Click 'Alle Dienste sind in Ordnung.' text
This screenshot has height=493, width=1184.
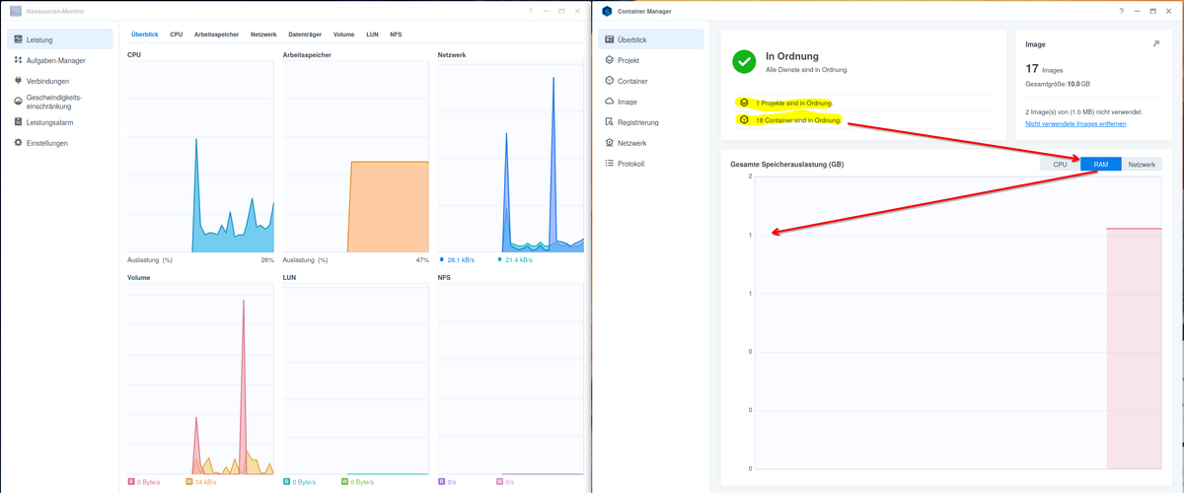coord(807,70)
